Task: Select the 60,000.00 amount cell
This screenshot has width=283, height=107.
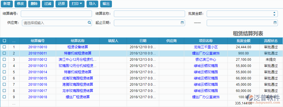Action: [x=244, y=91]
